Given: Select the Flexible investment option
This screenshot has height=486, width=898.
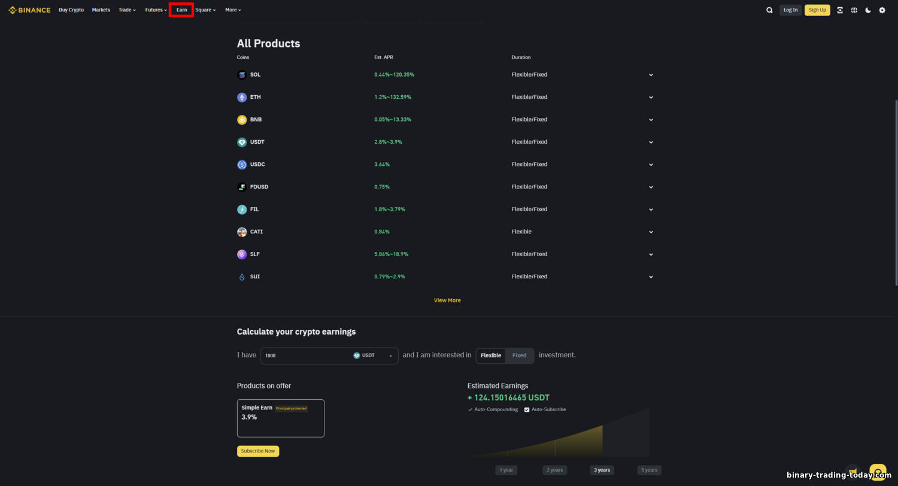Looking at the screenshot, I should (491, 356).
